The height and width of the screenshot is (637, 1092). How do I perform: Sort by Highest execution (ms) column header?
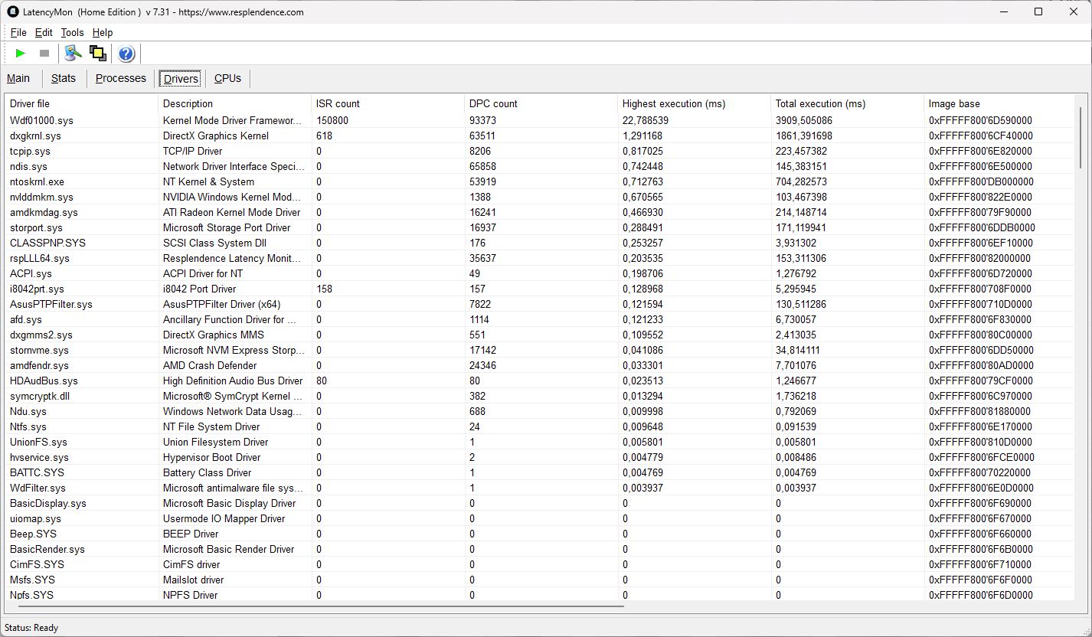point(673,103)
